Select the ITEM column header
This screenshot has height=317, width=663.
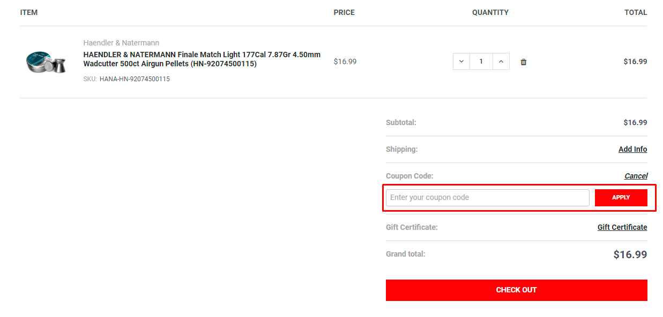29,12
